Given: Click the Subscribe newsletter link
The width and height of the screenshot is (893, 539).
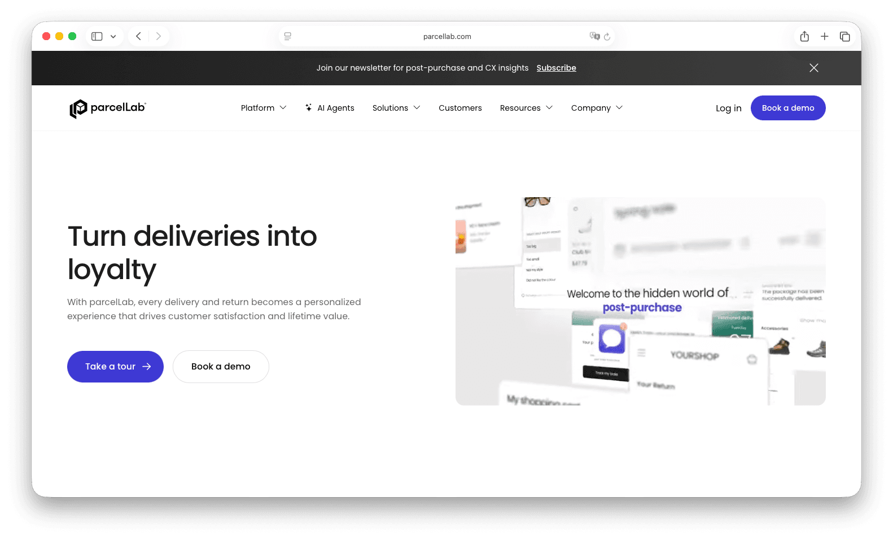Looking at the screenshot, I should (556, 68).
